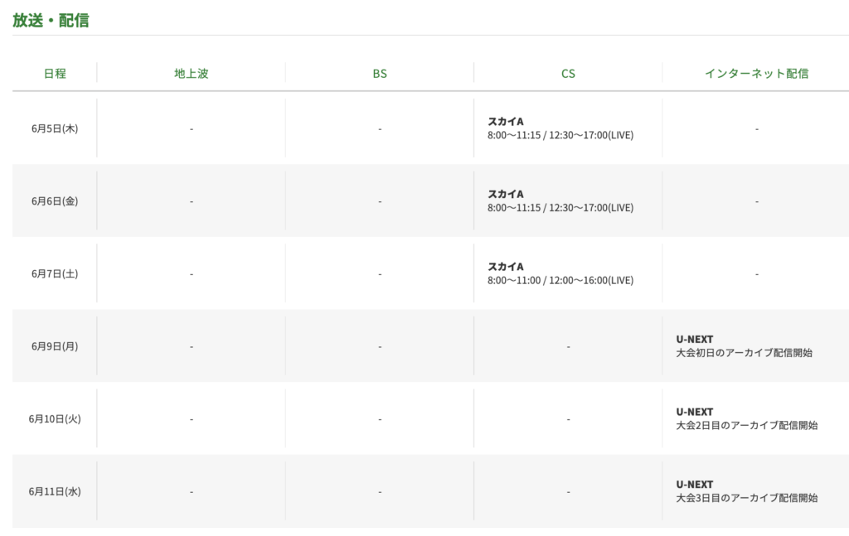
Task: Select the 6月11日(水) date cell
Action: [x=55, y=491]
